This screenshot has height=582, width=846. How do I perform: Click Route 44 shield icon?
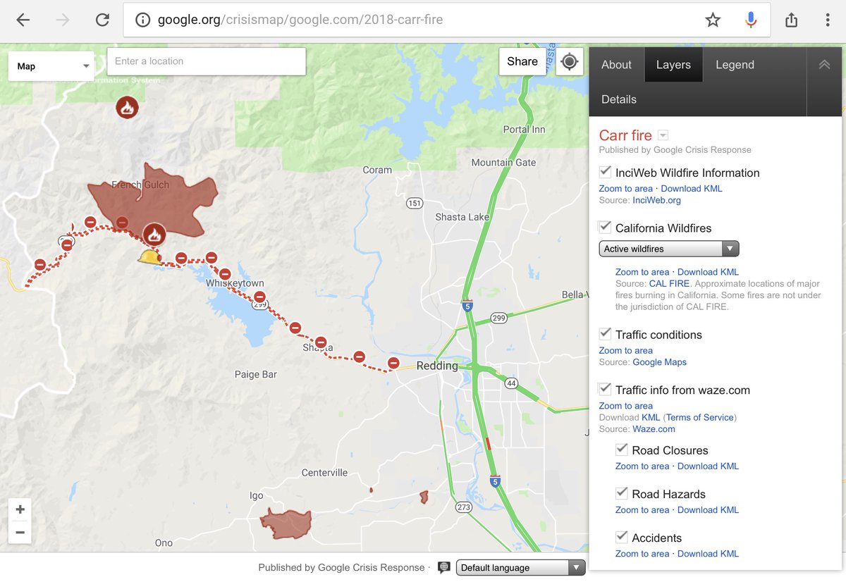coord(512,383)
